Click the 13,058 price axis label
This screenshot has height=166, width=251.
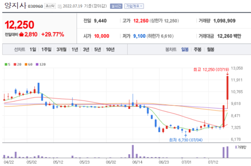click(x=237, y=68)
